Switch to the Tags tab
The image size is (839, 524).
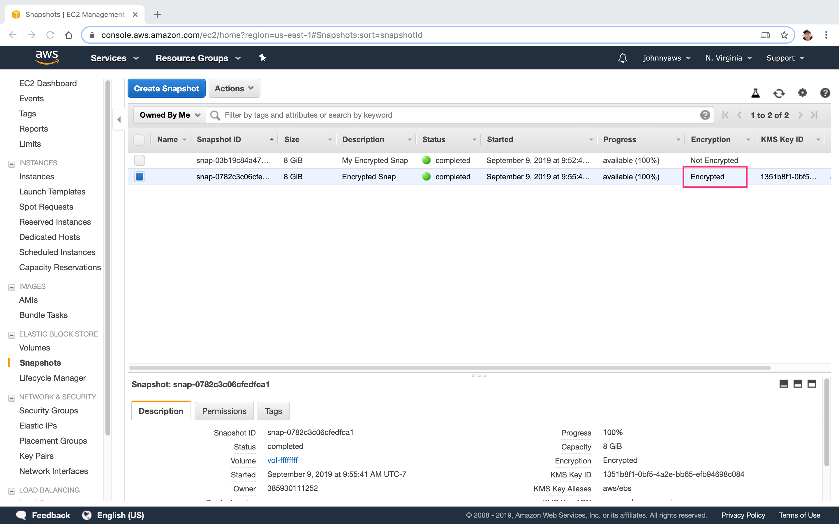pyautogui.click(x=273, y=411)
